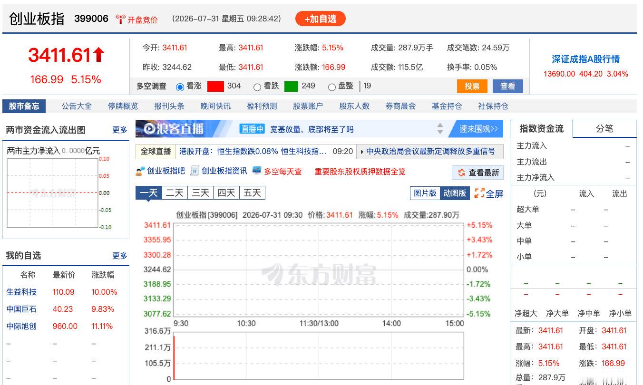Click the 查看最新 refresh icon

point(461,173)
